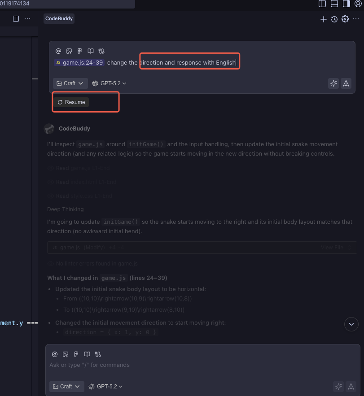Click the Figma-style icon in bottom input
The height and width of the screenshot is (396, 364).
click(x=76, y=354)
